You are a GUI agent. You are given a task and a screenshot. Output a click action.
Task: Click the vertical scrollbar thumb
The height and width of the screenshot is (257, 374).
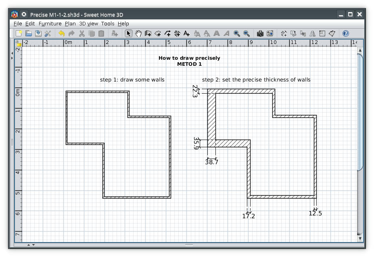360,112
